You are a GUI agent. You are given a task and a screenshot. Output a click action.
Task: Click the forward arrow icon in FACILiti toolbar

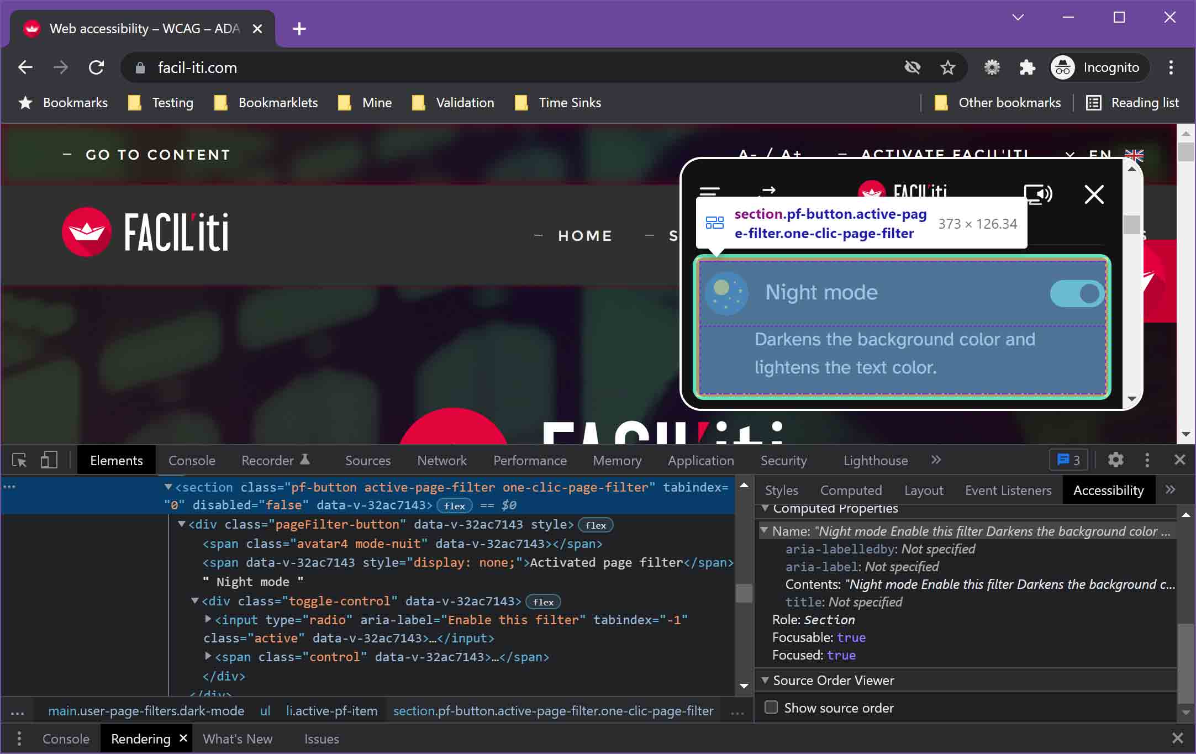point(766,192)
